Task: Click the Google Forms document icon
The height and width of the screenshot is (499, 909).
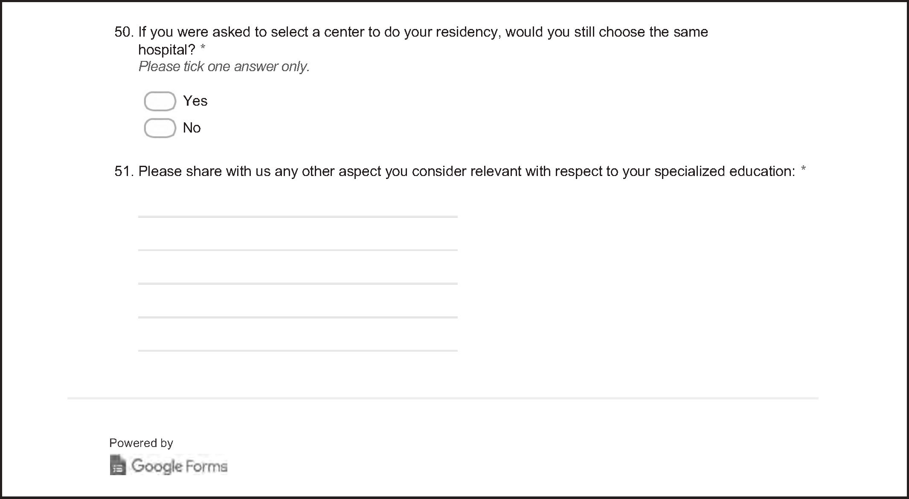Action: [118, 465]
